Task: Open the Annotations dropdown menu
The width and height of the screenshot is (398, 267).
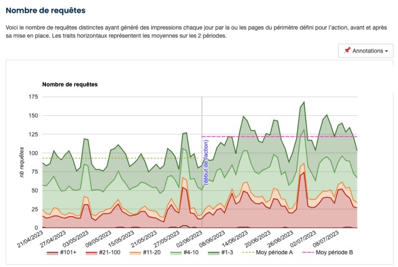Action: pyautogui.click(x=365, y=50)
